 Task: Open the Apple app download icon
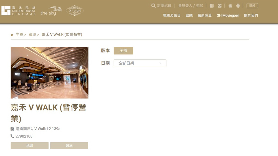pos(230,6)
